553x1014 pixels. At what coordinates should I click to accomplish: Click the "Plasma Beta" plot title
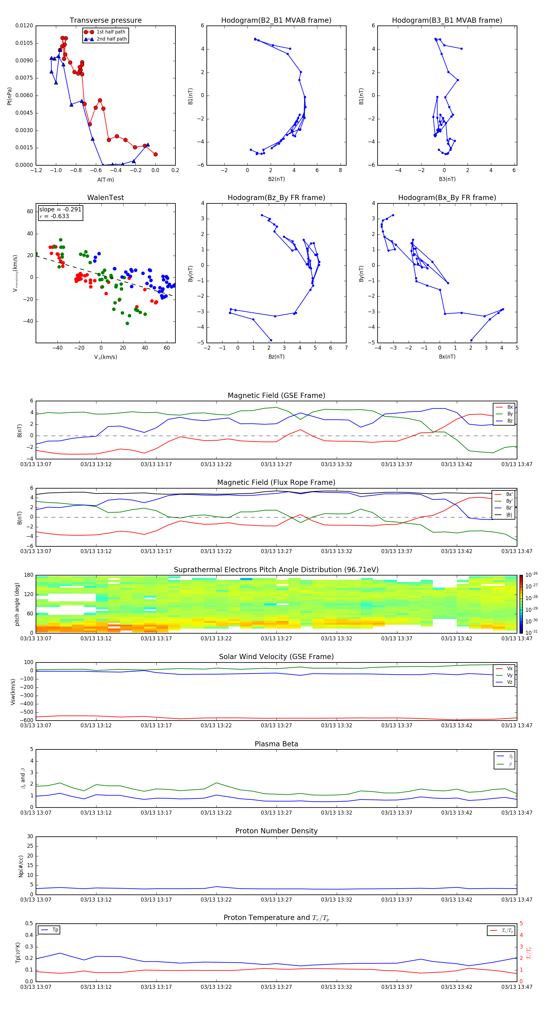click(276, 744)
